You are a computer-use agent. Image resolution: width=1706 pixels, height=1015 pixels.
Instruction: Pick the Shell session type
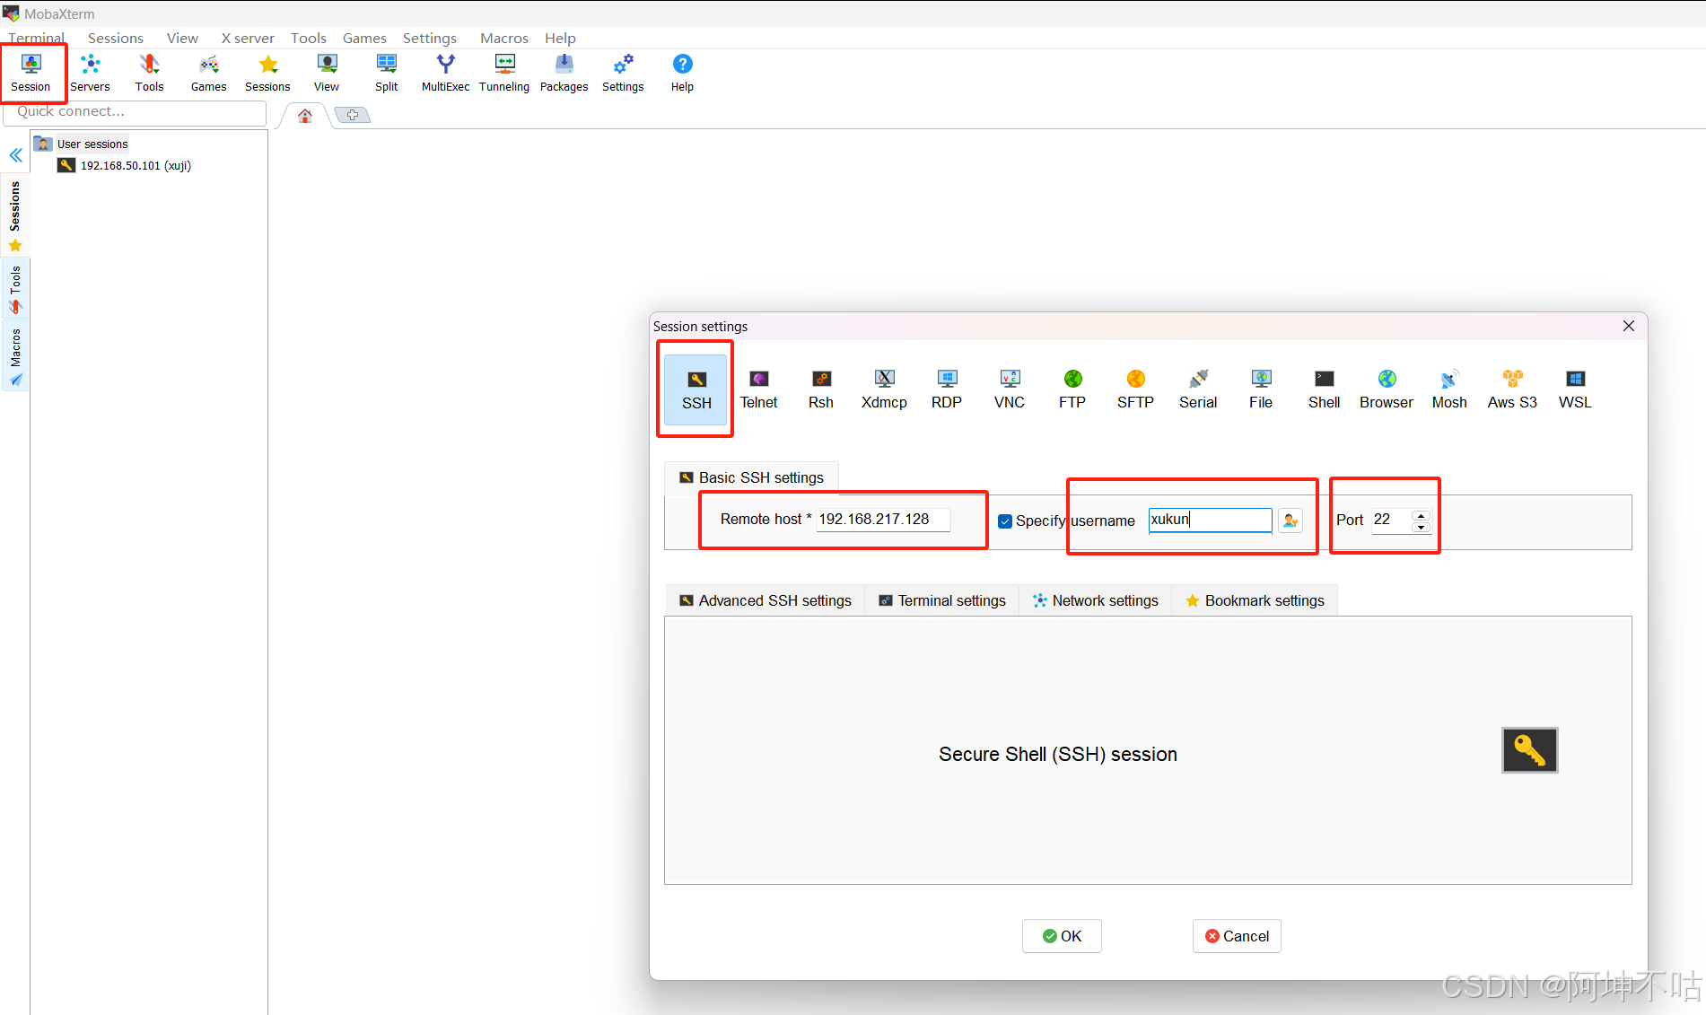coord(1324,389)
